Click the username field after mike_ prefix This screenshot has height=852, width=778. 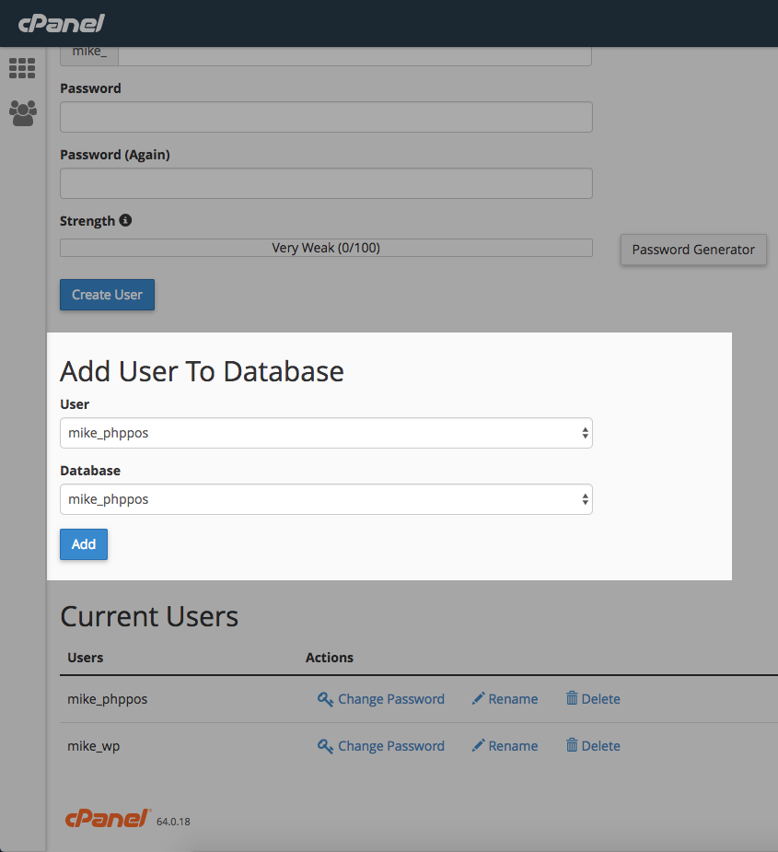pos(354,53)
